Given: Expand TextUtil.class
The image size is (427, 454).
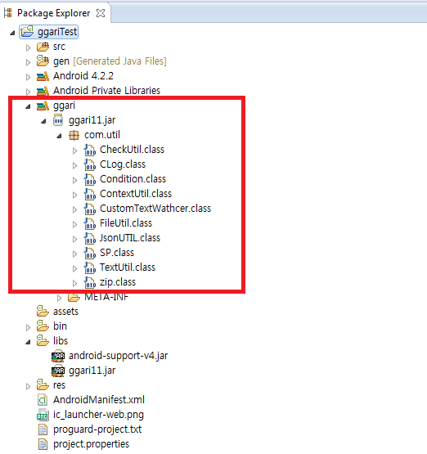Looking at the screenshot, I should [74, 268].
